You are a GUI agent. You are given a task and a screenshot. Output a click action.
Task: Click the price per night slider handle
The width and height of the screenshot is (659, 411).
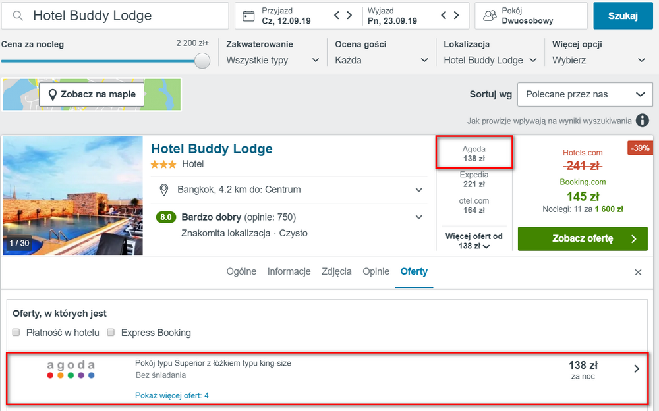tap(202, 61)
